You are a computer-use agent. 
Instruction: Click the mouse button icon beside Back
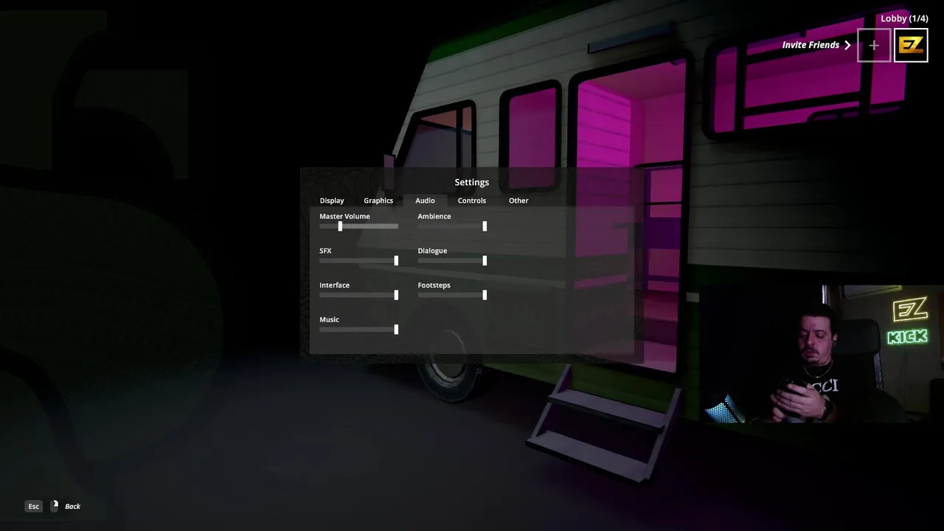click(54, 506)
